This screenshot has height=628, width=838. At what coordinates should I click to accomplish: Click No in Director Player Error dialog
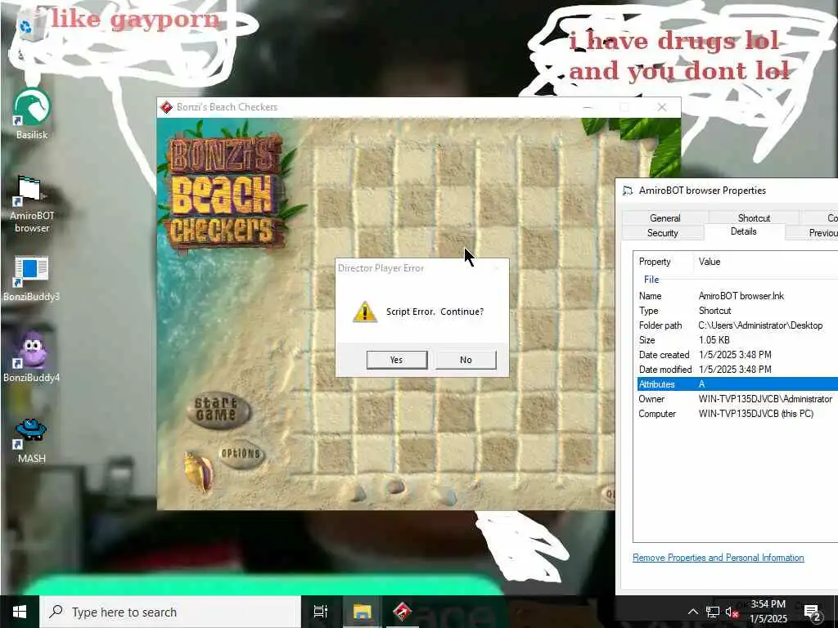[x=466, y=360]
